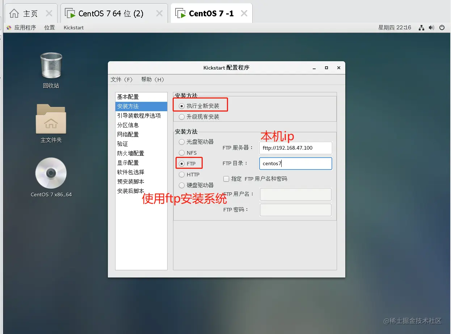Select 软件包选择 in the sidebar list

tap(141, 172)
